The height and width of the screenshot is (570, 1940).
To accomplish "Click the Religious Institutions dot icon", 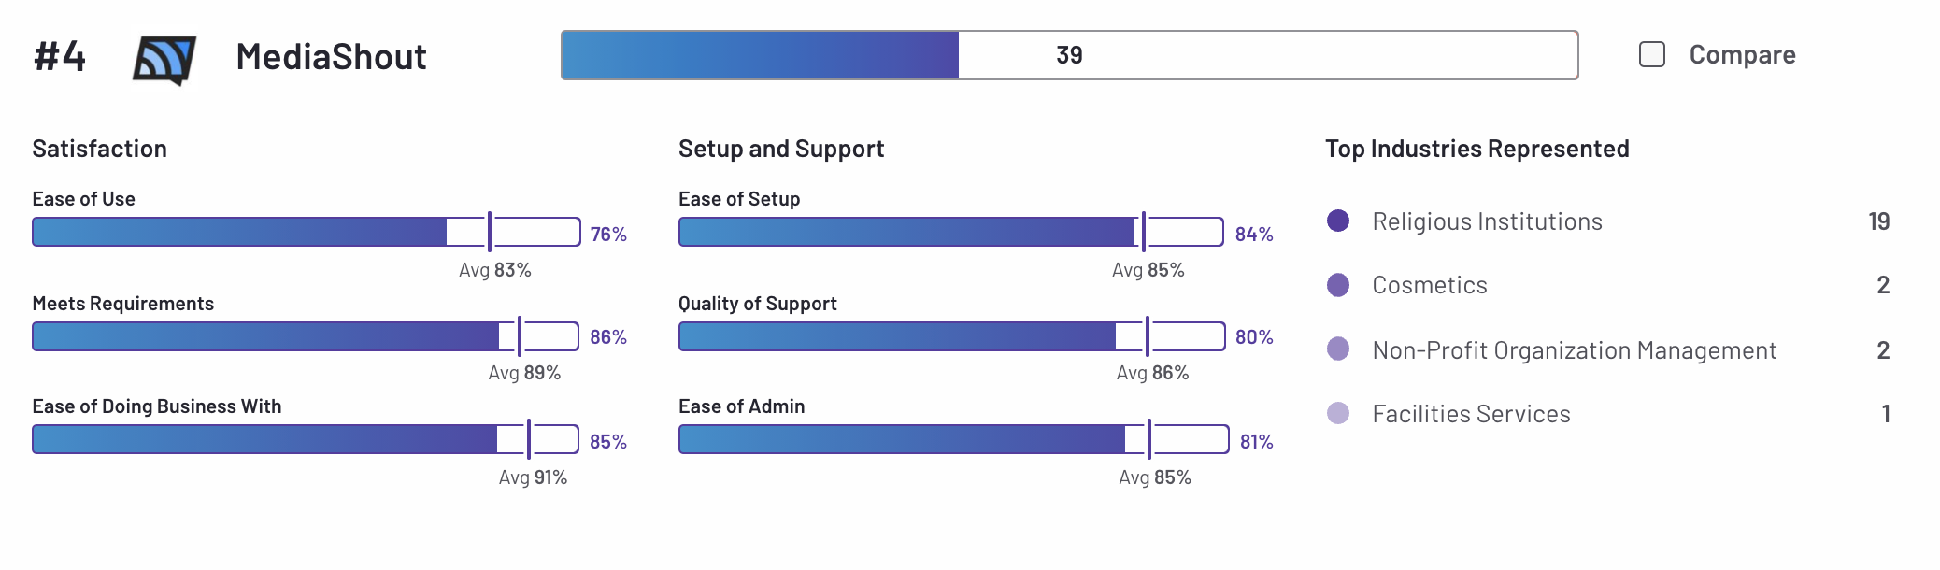I will [x=1338, y=221].
